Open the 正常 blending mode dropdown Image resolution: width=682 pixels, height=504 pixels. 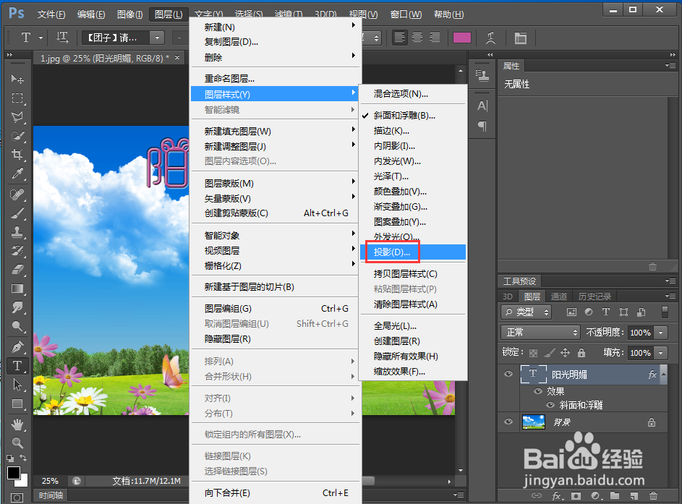[x=539, y=333]
